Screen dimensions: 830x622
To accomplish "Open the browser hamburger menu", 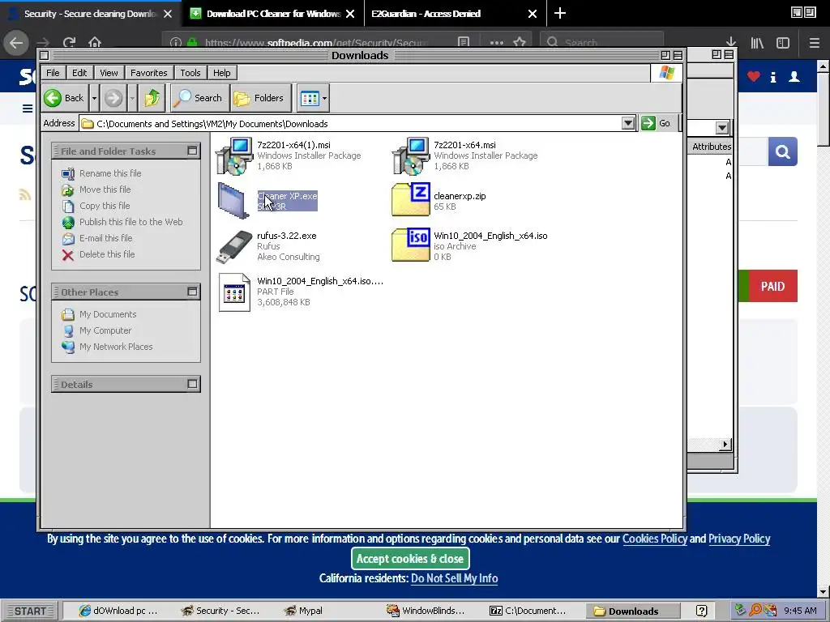I will [x=815, y=43].
